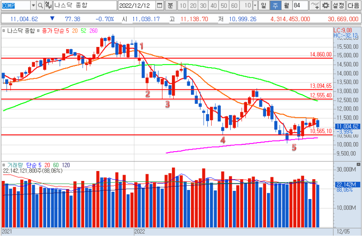Image resolution: width=362 pixels, height=236 pixels.
Task: Toggle the square marker beside 종가 단순 legend
Action: (x=38, y=31)
